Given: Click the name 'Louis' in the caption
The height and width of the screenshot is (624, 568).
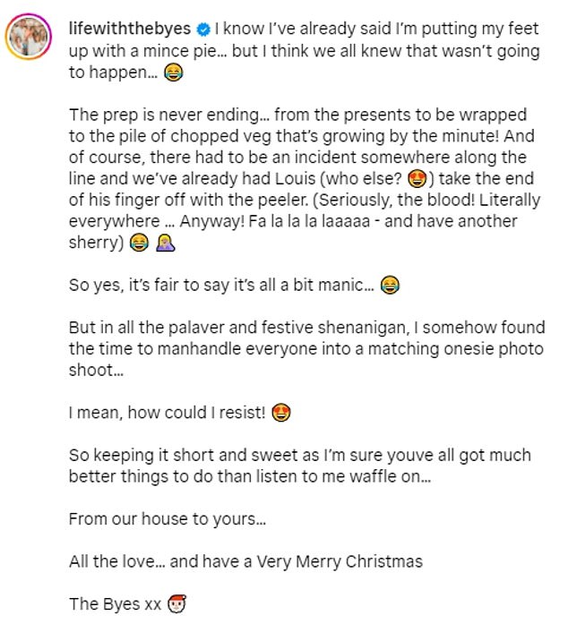Looking at the screenshot, I should click(x=295, y=178).
